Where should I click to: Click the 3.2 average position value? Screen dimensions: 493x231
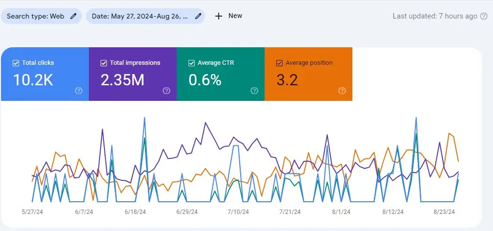[287, 80]
